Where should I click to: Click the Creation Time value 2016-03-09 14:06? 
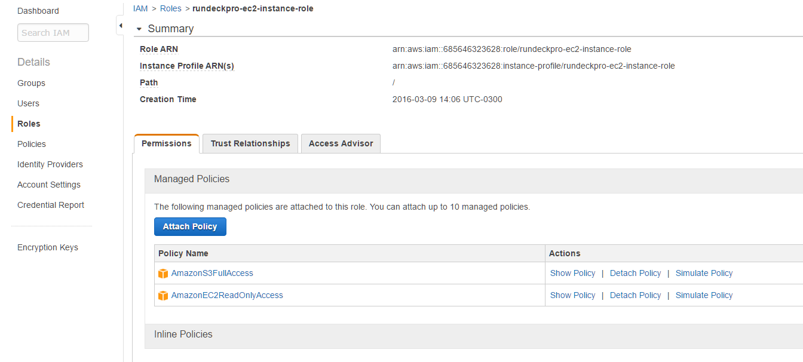point(447,99)
